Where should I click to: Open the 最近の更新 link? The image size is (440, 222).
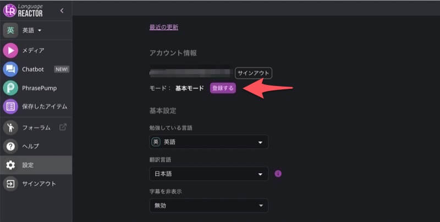pyautogui.click(x=163, y=27)
